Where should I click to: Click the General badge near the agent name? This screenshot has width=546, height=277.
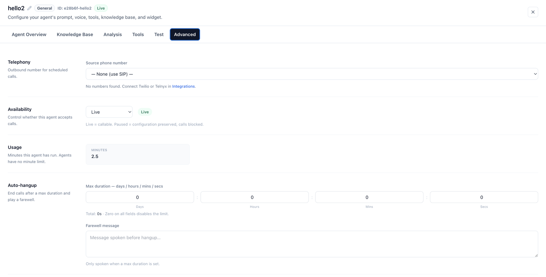(45, 8)
